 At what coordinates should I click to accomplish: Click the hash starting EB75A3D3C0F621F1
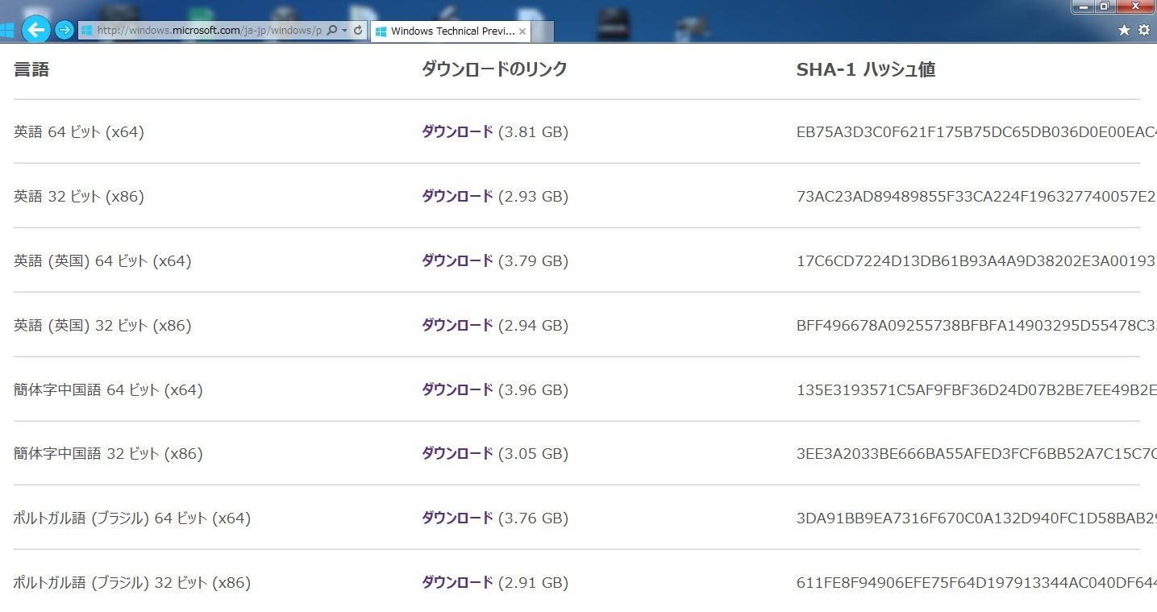[x=976, y=131]
